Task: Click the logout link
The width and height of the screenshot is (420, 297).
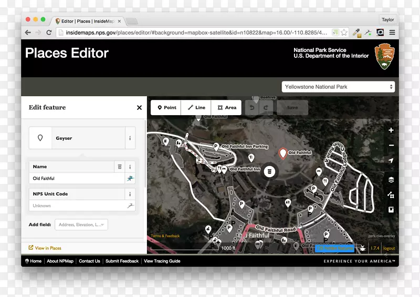Action: (x=389, y=248)
